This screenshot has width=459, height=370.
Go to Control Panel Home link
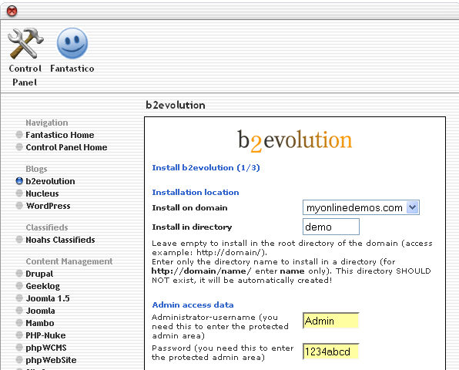pyautogui.click(x=66, y=147)
